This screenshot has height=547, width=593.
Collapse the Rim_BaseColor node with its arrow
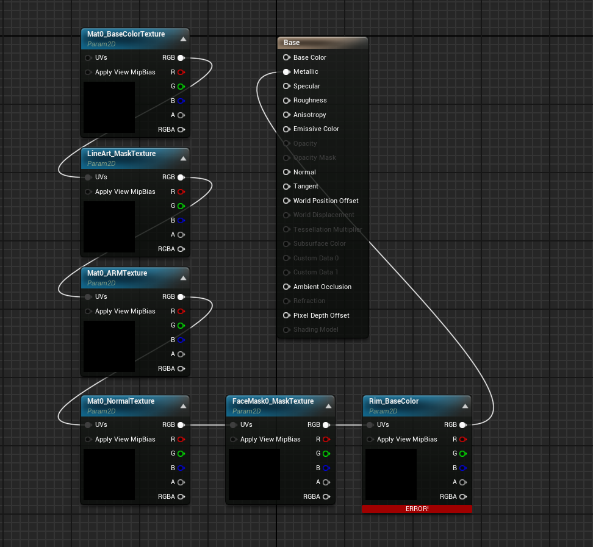click(465, 406)
